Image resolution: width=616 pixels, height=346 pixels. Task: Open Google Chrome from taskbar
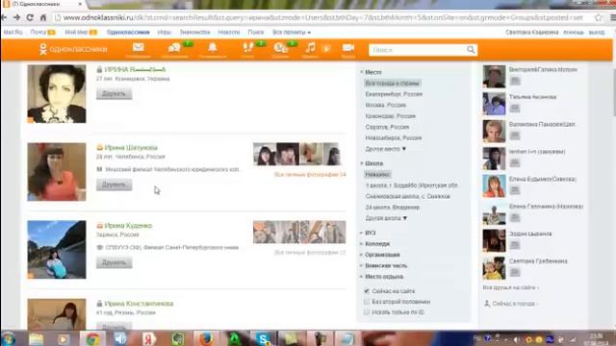93,338
